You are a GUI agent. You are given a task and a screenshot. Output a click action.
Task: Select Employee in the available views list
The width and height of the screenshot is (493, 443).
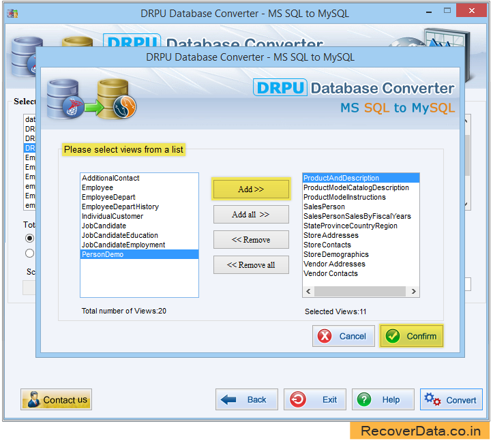pos(139,187)
